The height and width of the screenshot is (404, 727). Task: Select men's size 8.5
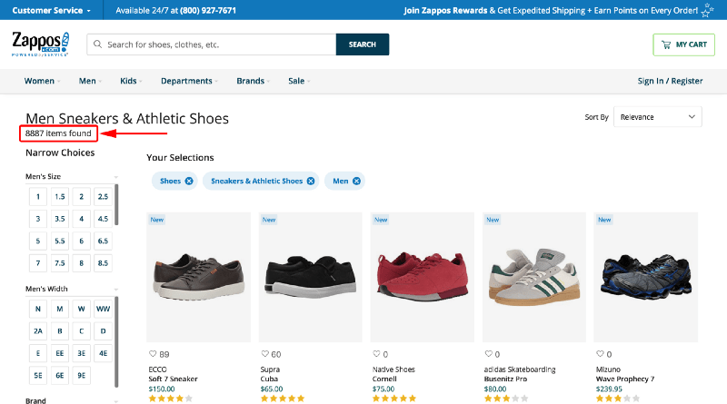[103, 263]
